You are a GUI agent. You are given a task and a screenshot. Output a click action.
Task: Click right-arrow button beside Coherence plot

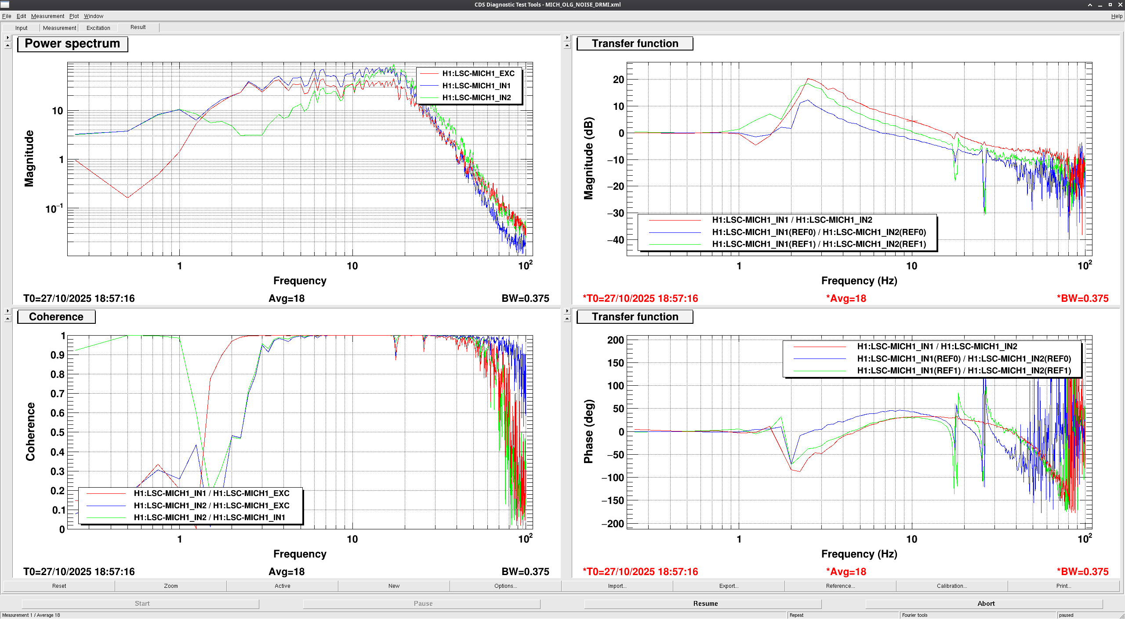pyautogui.click(x=7, y=311)
